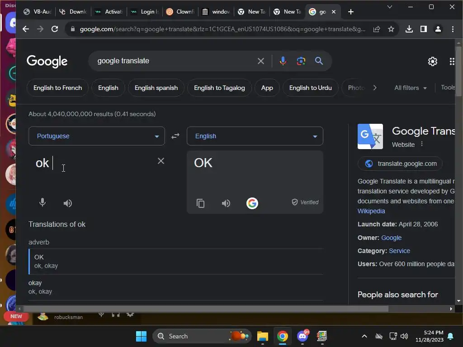Click the Chrome forward arrow
The height and width of the screenshot is (347, 463).
(x=40, y=29)
